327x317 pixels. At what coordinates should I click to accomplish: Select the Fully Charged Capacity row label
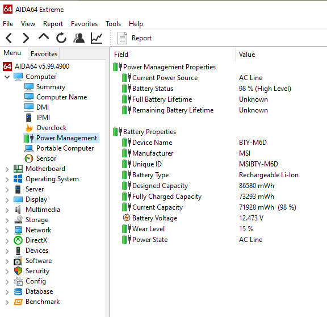(167, 197)
